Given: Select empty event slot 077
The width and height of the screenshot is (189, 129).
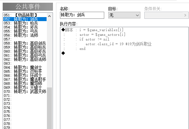Looking at the screenshot, I should (25, 120).
